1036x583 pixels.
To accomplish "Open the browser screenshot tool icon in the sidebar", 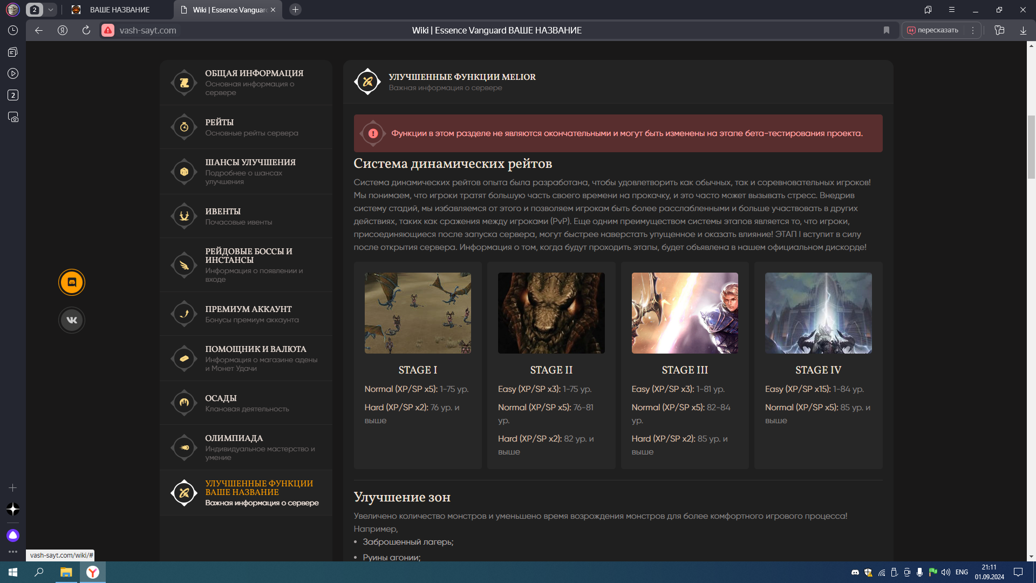I will pyautogui.click(x=13, y=117).
